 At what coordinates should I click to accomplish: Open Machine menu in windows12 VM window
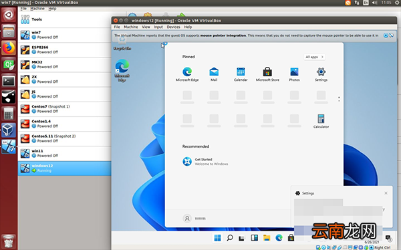(x=131, y=27)
